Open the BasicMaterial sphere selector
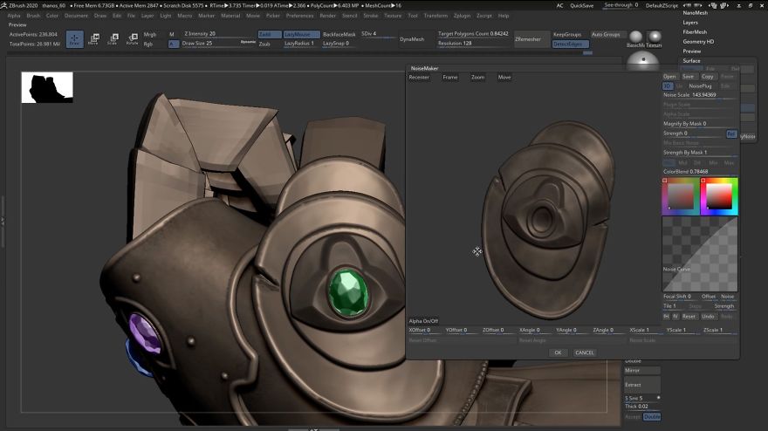The width and height of the screenshot is (768, 431). pyautogui.click(x=635, y=37)
